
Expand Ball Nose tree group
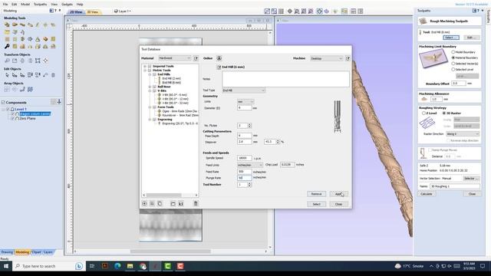point(150,87)
